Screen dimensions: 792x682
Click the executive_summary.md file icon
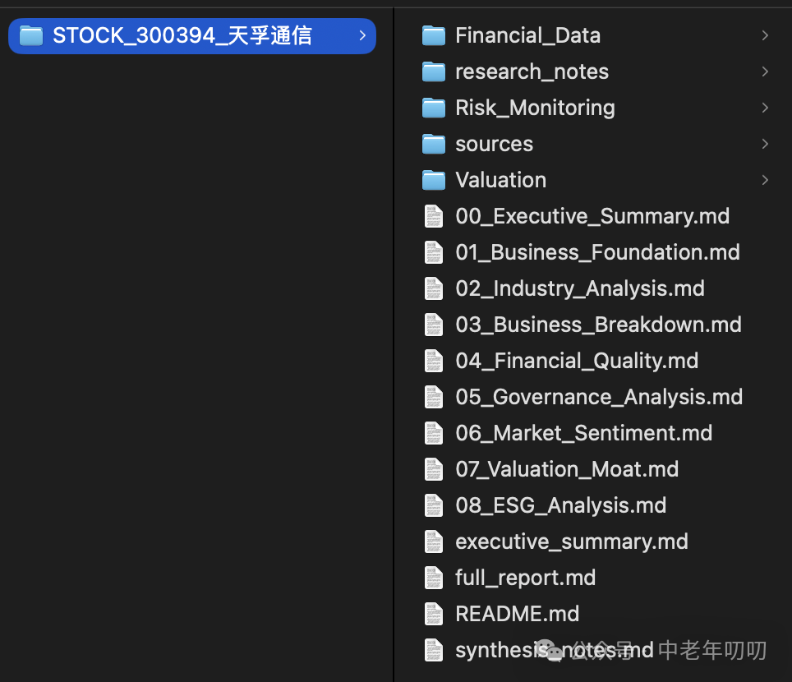(x=433, y=542)
